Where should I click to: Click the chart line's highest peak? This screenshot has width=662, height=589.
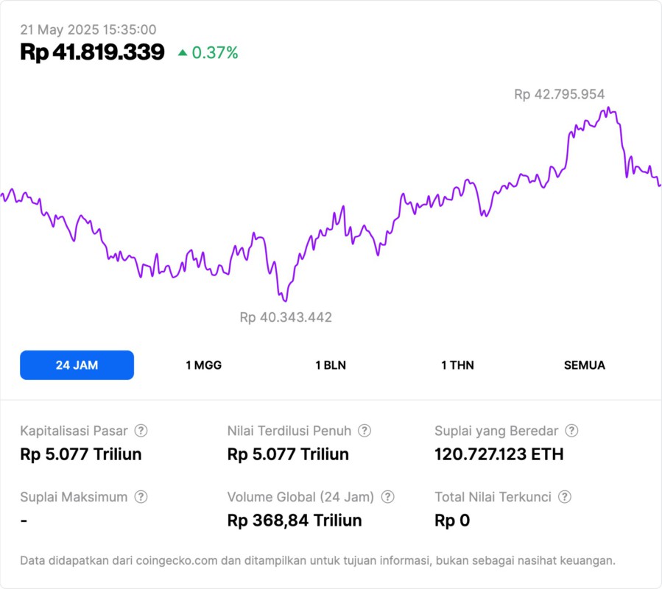pos(609,109)
